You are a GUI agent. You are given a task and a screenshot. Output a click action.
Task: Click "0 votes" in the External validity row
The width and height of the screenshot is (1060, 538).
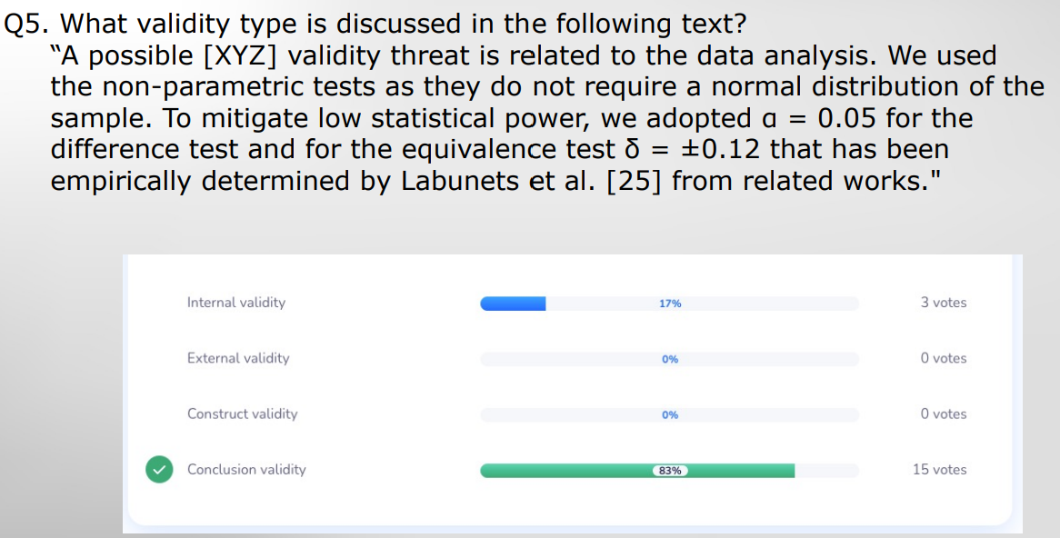click(944, 358)
